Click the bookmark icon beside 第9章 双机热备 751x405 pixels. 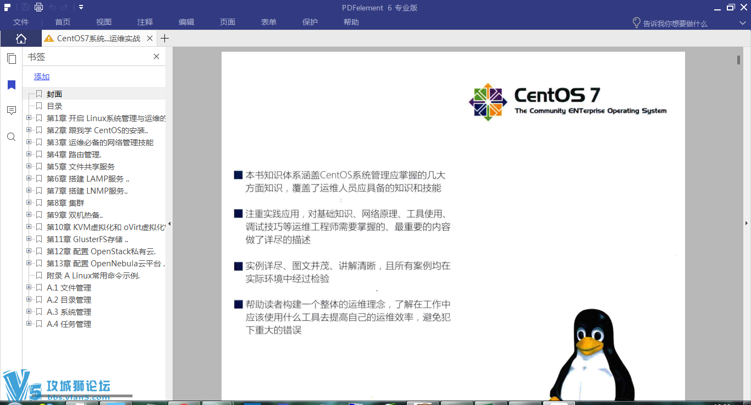tap(39, 215)
